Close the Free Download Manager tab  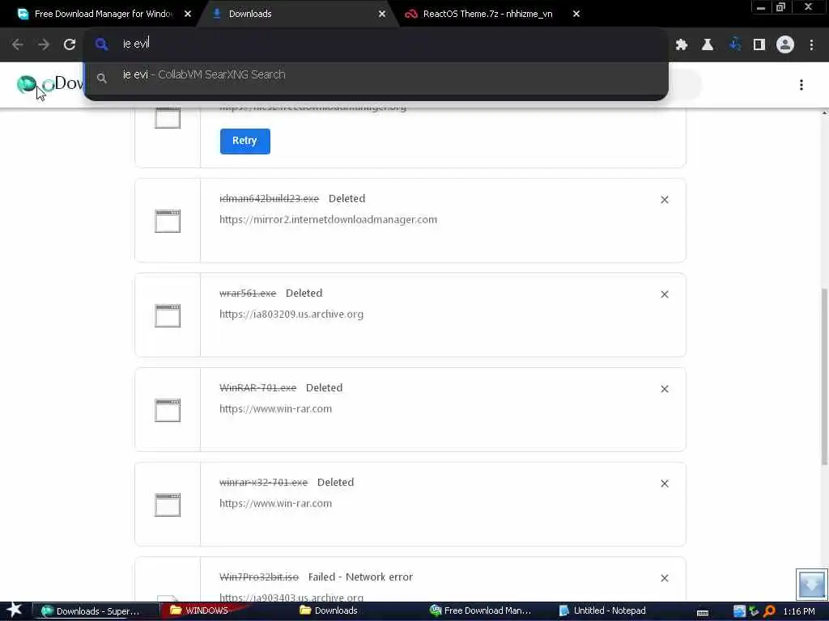pyautogui.click(x=188, y=14)
